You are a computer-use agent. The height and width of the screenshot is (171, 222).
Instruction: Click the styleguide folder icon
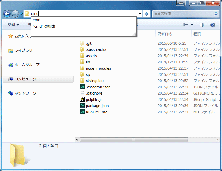[x=82, y=81]
